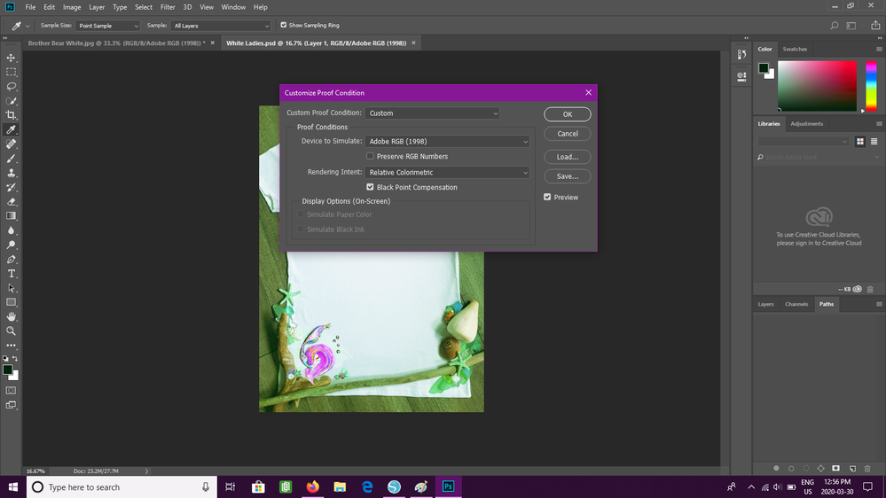Image resolution: width=886 pixels, height=498 pixels.
Task: Select the Blur tool
Action: coord(12,230)
